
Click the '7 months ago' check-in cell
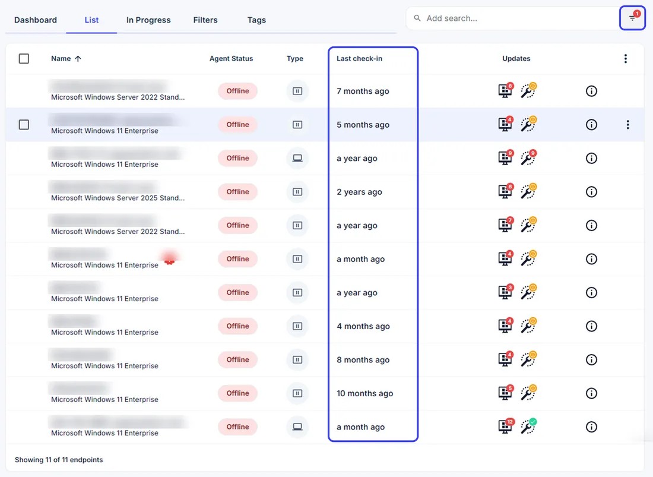coord(363,91)
